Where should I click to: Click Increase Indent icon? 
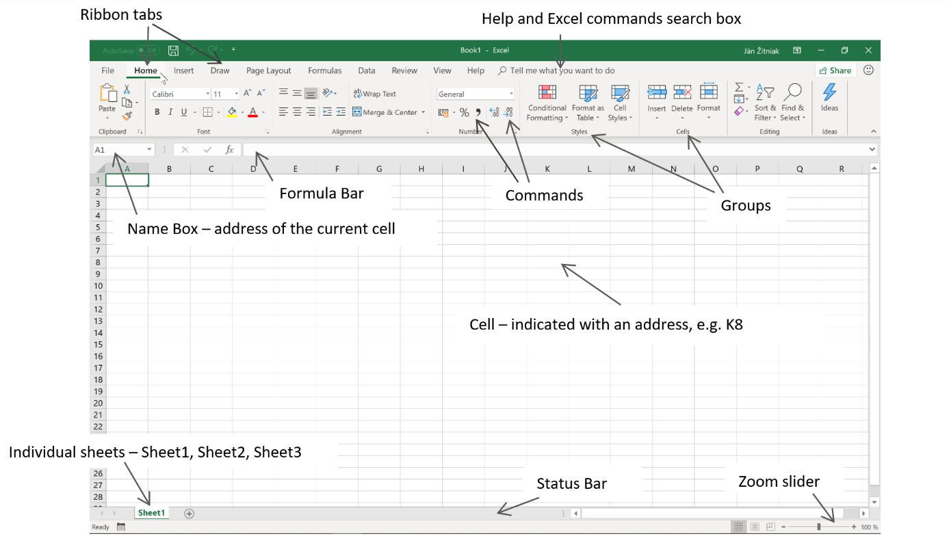click(341, 112)
